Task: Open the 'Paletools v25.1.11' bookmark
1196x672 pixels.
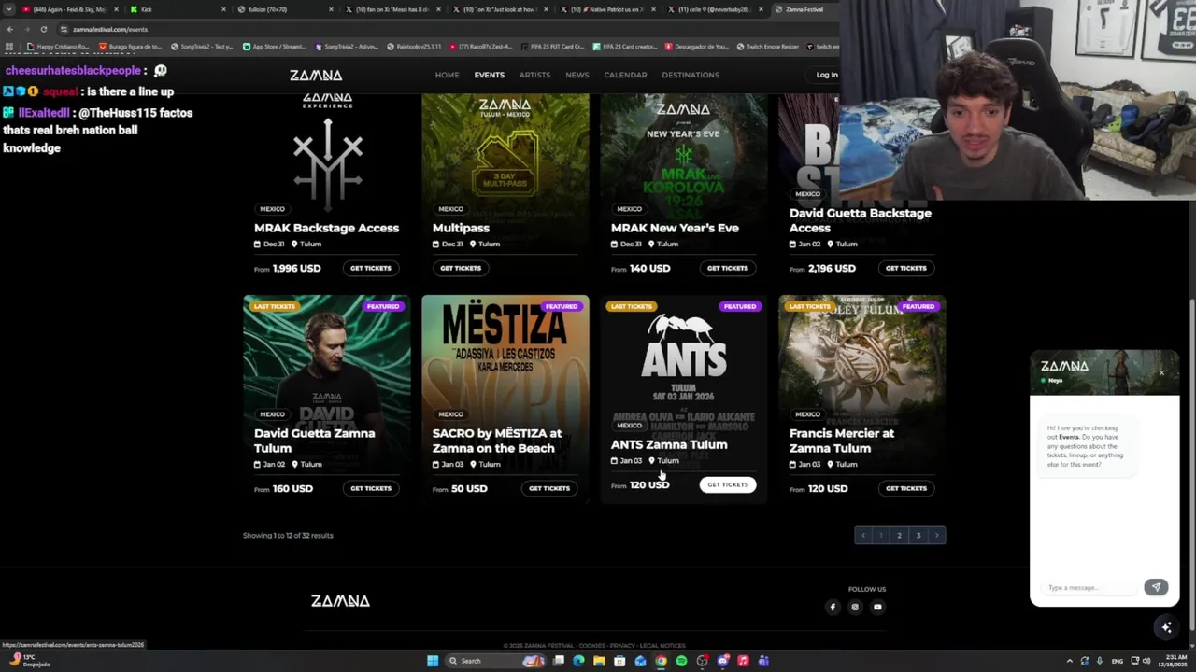Action: (414, 47)
